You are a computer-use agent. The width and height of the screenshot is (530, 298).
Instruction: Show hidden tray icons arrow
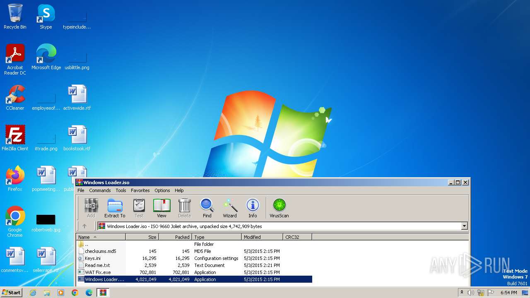click(462, 293)
